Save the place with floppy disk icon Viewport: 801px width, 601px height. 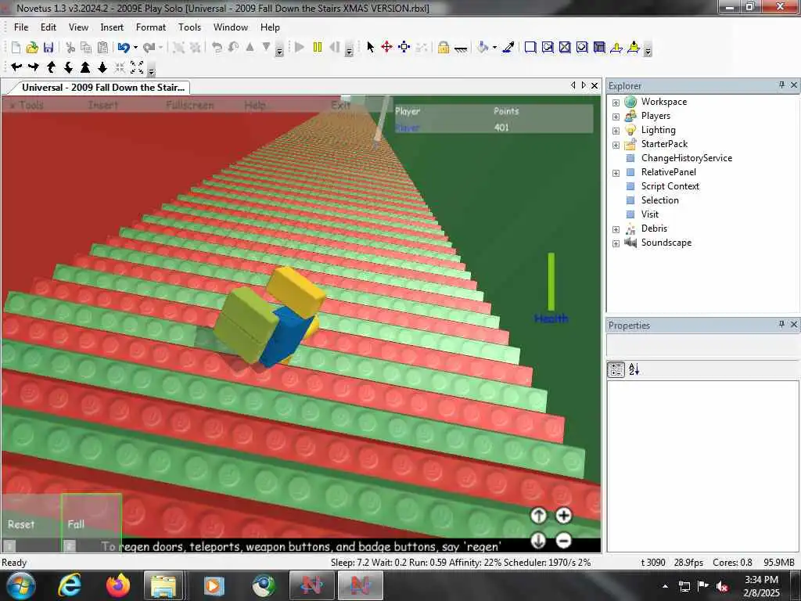click(x=48, y=48)
